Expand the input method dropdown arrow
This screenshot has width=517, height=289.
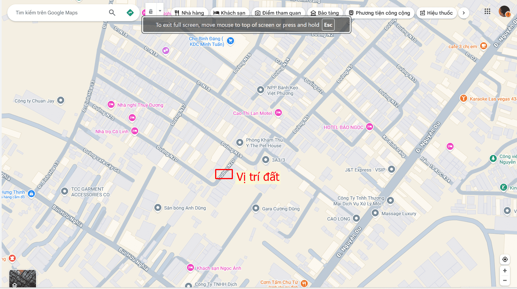coord(160,11)
